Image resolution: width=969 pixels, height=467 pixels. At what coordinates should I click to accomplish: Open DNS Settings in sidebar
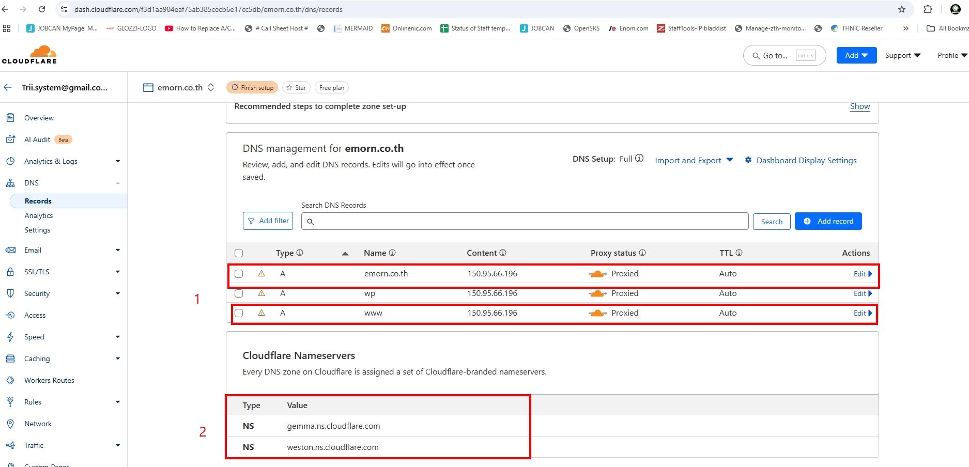pyautogui.click(x=37, y=230)
